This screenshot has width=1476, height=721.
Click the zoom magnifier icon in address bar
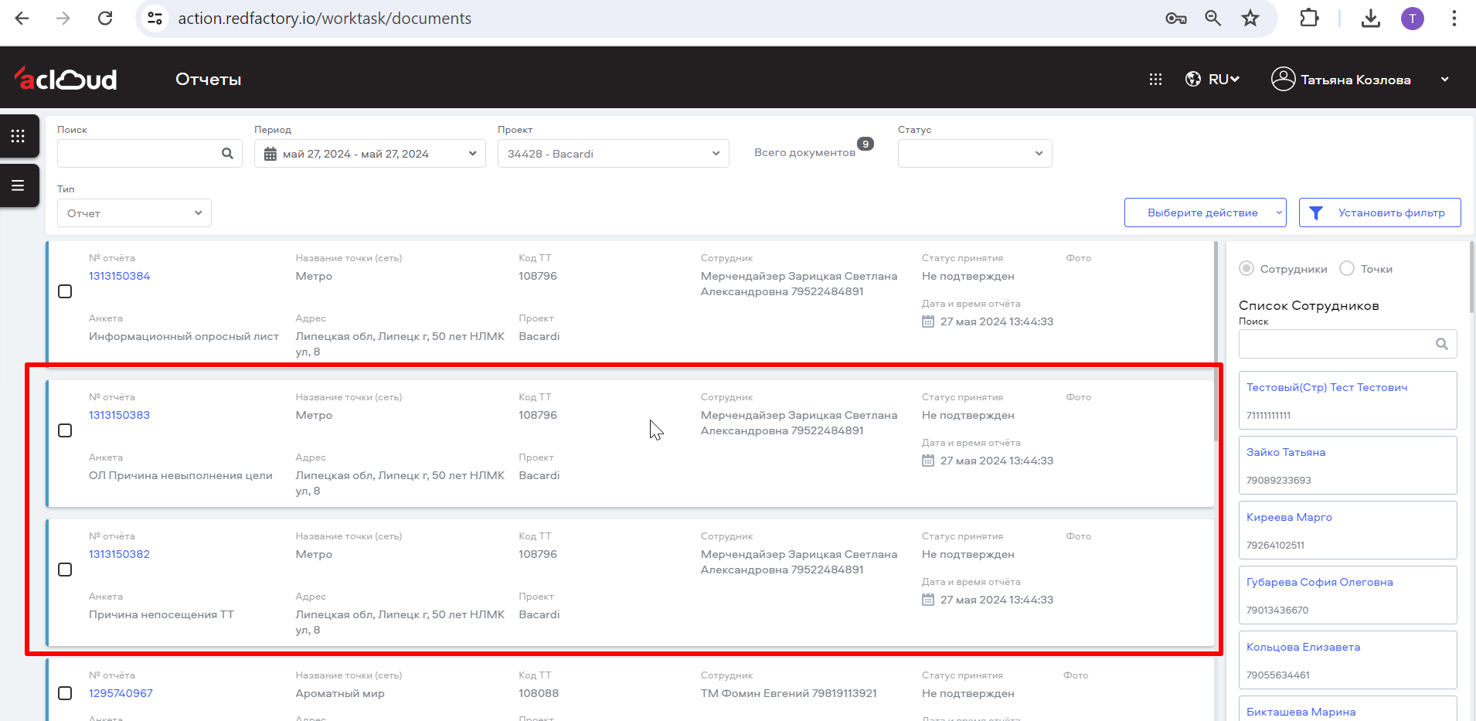click(x=1213, y=19)
